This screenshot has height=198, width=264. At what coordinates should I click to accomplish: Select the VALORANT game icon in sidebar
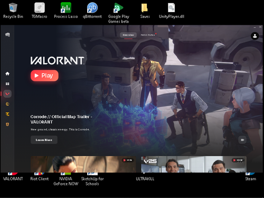(7, 94)
